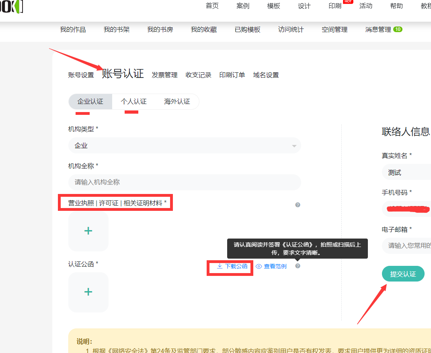The width and height of the screenshot is (431, 353).
Task: Click the 下载公函 link
Action: pyautogui.click(x=232, y=266)
